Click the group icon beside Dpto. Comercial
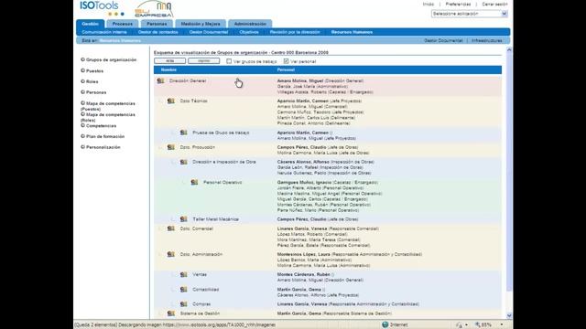The image size is (586, 329). (171, 228)
